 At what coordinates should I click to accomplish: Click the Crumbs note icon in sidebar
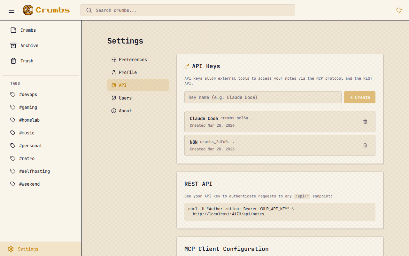coord(13,30)
